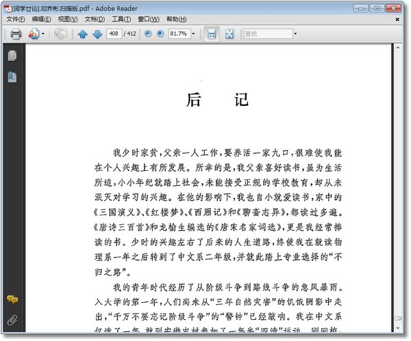Close the document with menu bar X

397,19
